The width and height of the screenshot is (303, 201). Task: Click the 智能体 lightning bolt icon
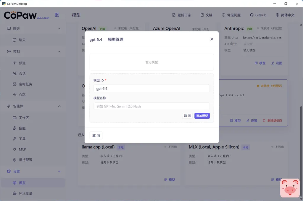pos(9,106)
